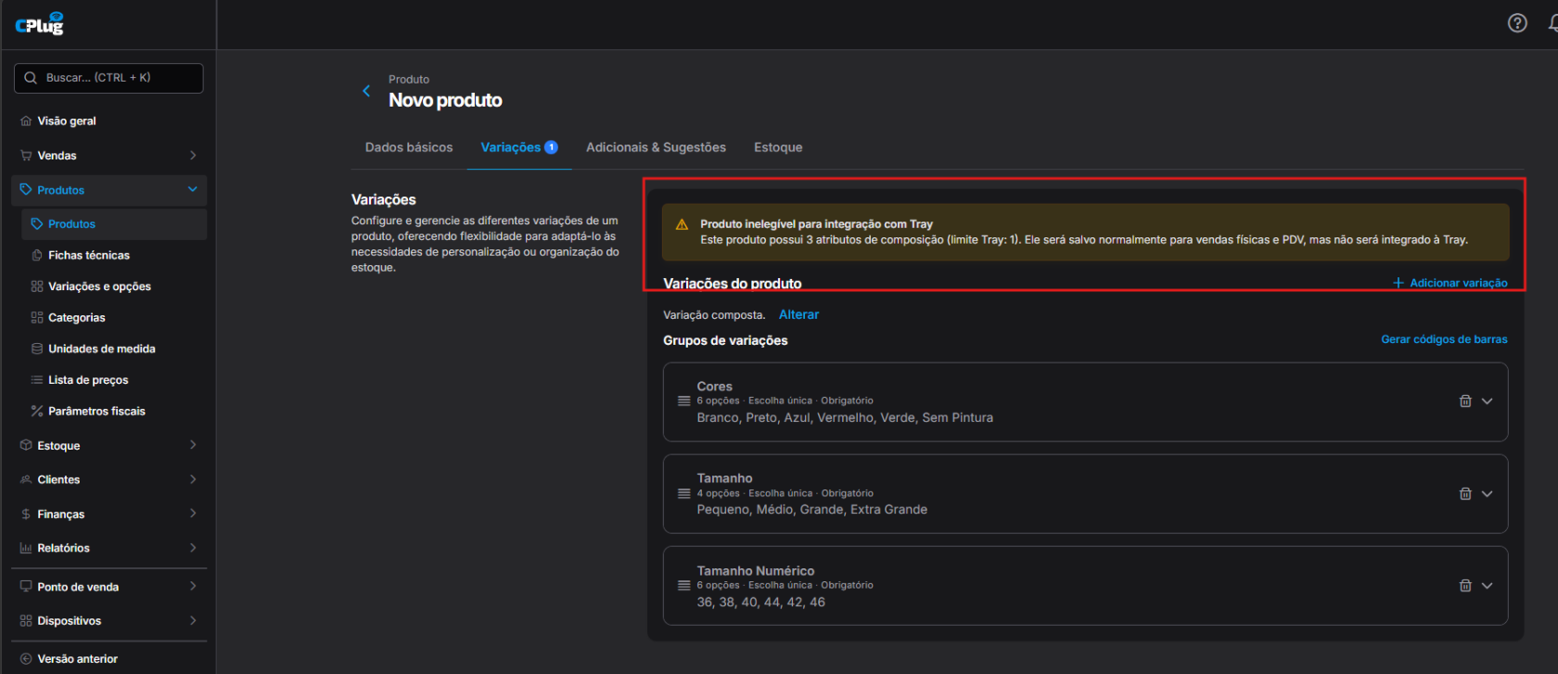Image resolution: width=1558 pixels, height=674 pixels.
Task: Click the search magnifier icon
Action: (x=31, y=78)
